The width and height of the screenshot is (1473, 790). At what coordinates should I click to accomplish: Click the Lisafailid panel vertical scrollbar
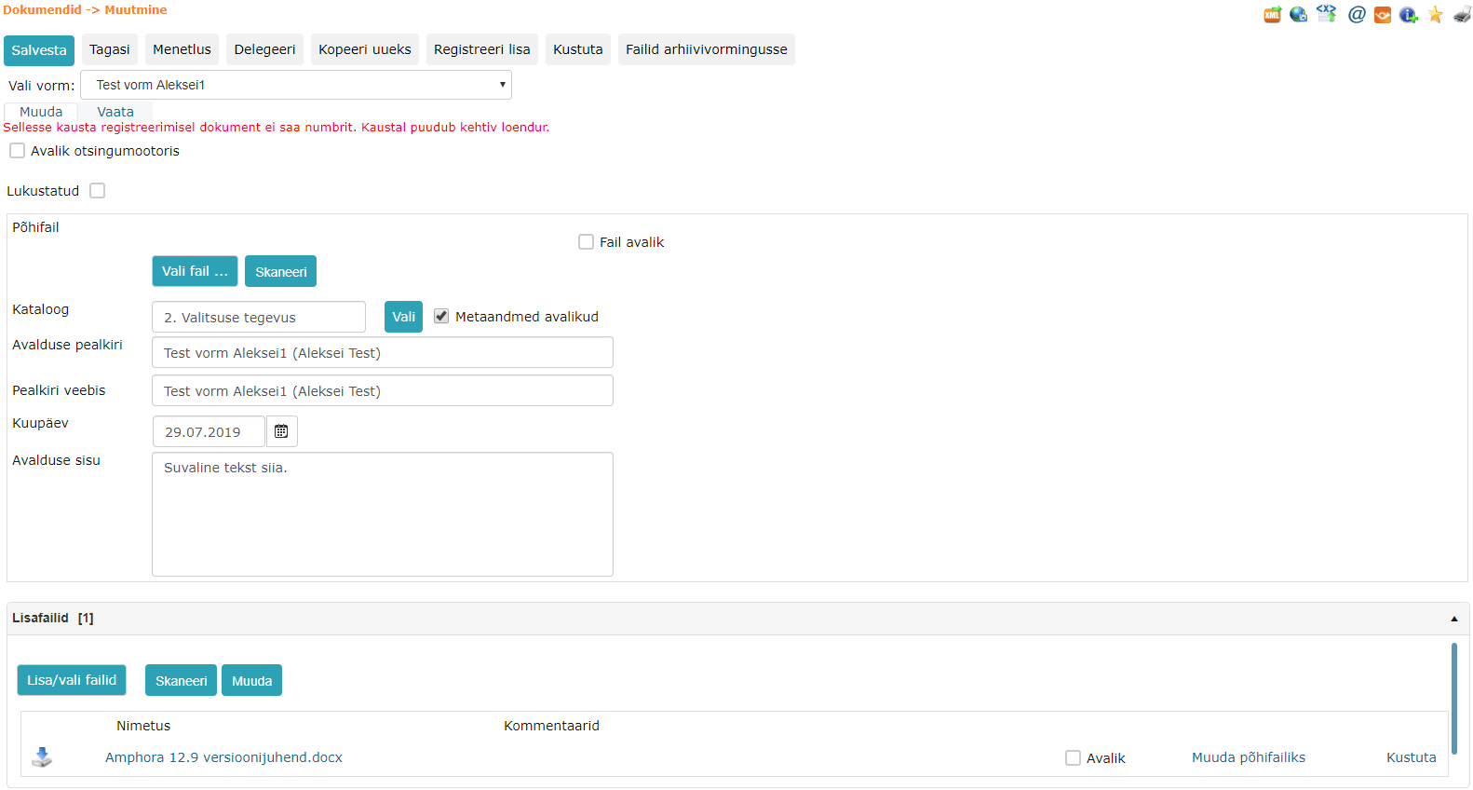tap(1453, 699)
